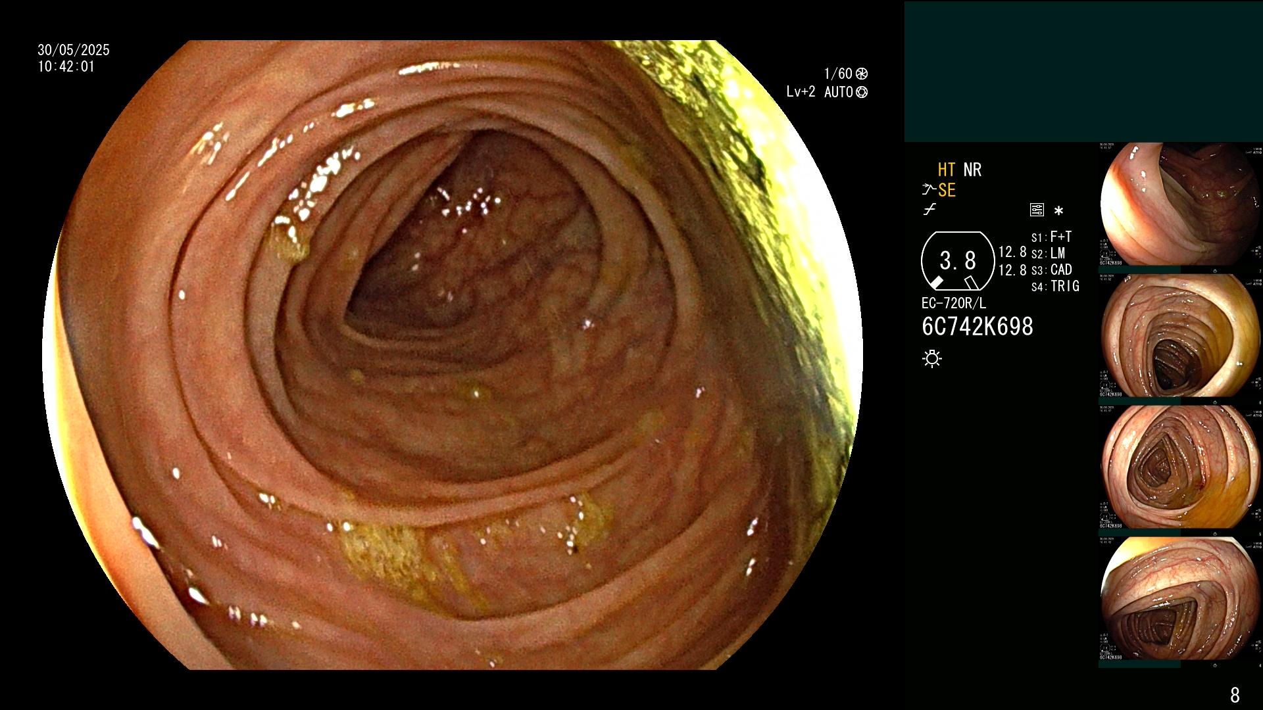Click the main live endoscope image
1263x710 pixels.
point(453,355)
